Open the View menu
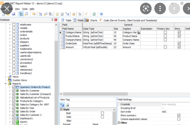 click(17, 9)
